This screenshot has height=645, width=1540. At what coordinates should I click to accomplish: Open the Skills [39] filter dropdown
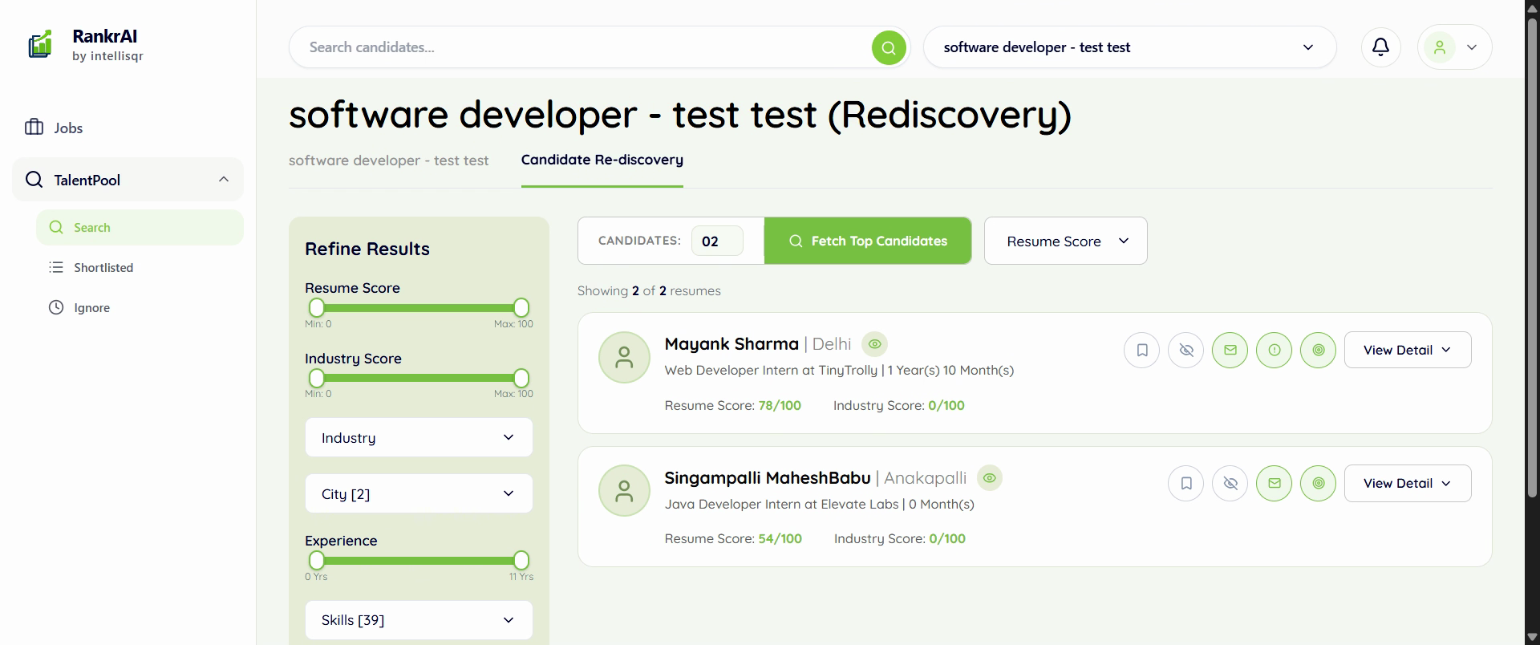point(418,620)
